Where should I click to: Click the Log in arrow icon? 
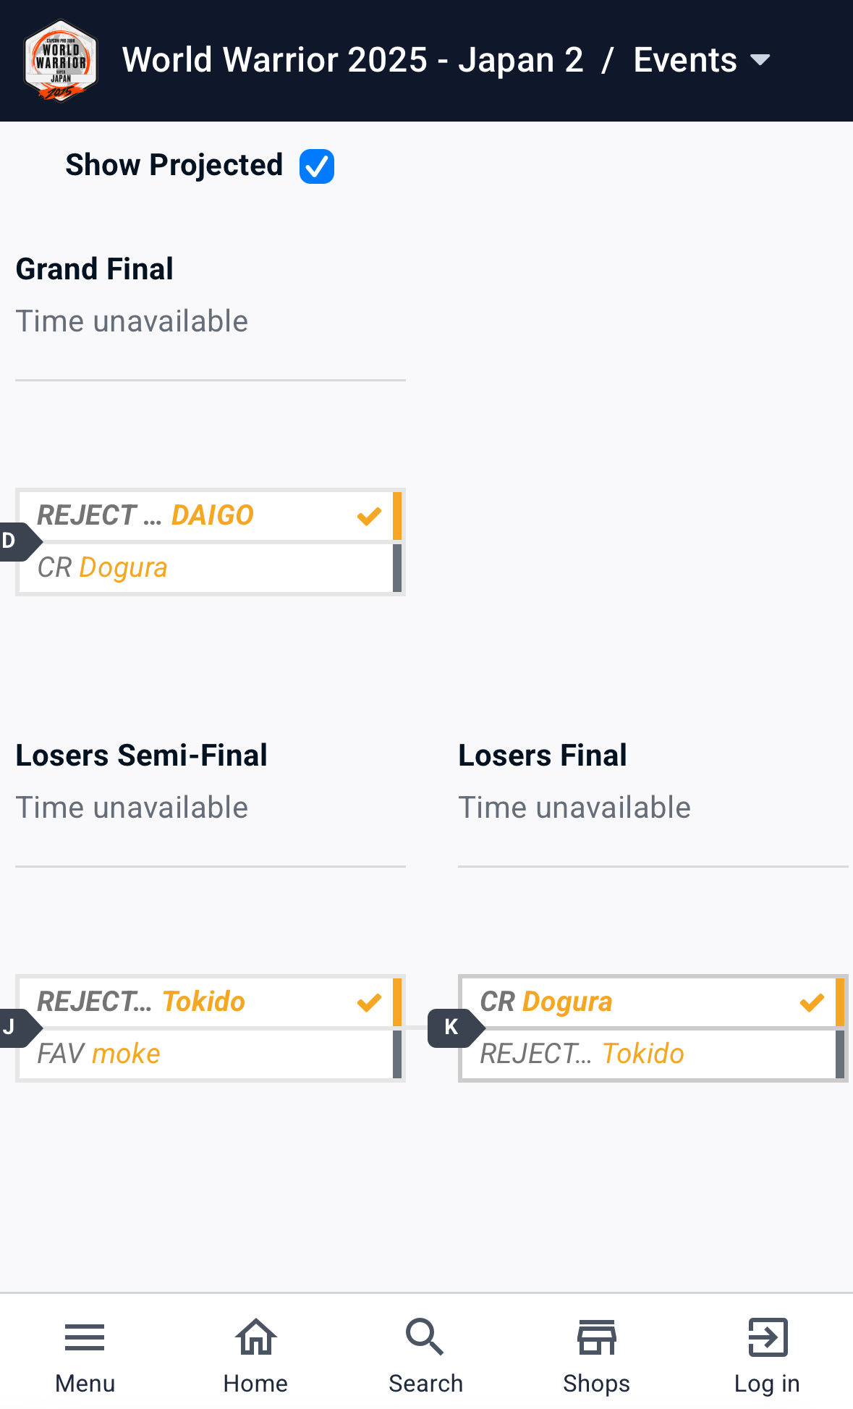click(x=767, y=1337)
